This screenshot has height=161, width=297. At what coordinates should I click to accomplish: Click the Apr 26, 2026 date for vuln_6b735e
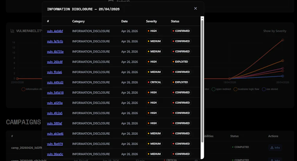[x=130, y=51]
